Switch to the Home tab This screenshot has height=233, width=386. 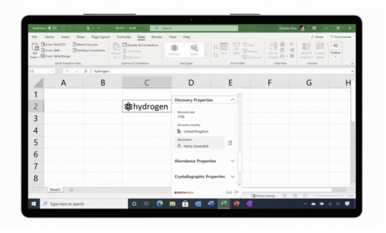tap(49, 37)
